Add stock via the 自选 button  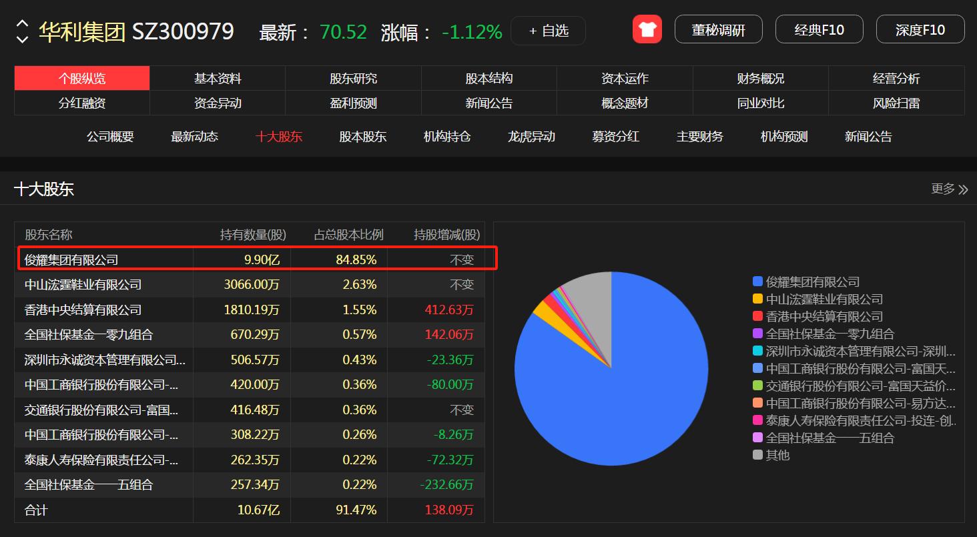(548, 31)
